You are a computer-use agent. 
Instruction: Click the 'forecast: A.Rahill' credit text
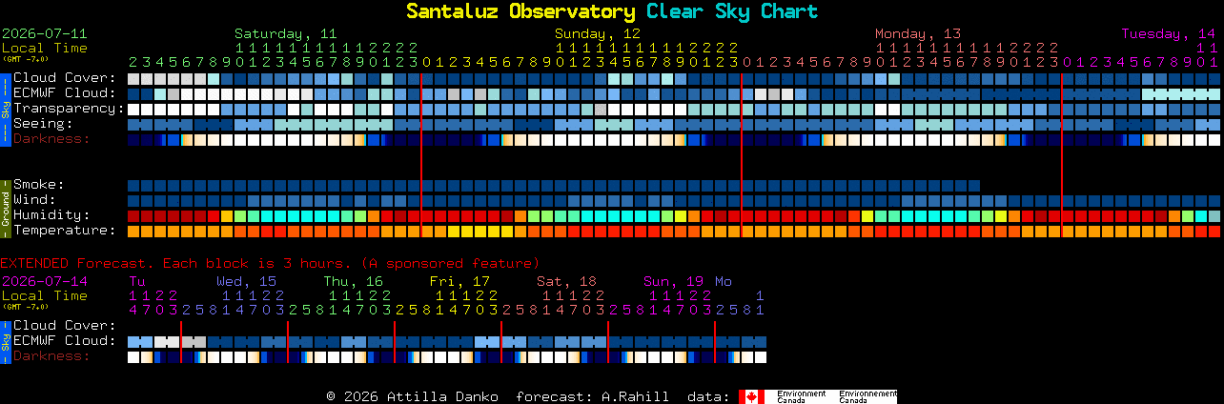592,396
